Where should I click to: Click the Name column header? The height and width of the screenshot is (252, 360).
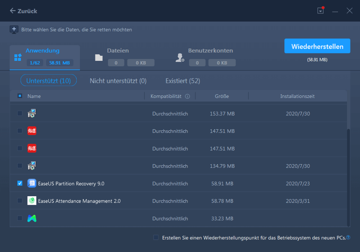click(x=34, y=96)
